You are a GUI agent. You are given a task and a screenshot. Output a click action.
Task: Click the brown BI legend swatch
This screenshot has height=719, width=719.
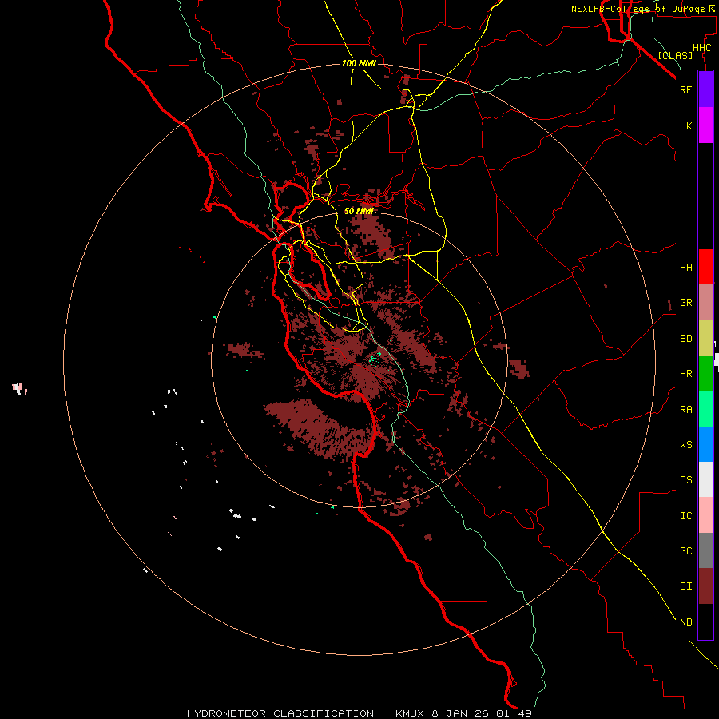tap(705, 586)
